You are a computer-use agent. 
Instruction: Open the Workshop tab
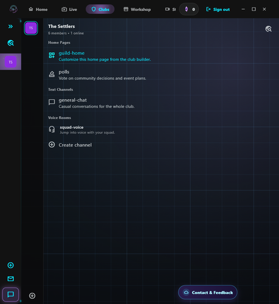[x=137, y=9]
